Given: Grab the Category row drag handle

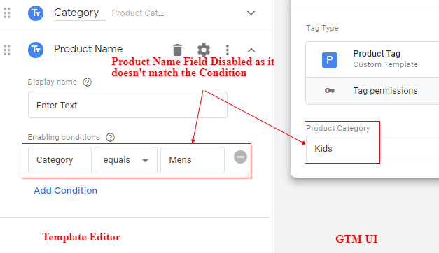Looking at the screenshot, I should pos(7,13).
